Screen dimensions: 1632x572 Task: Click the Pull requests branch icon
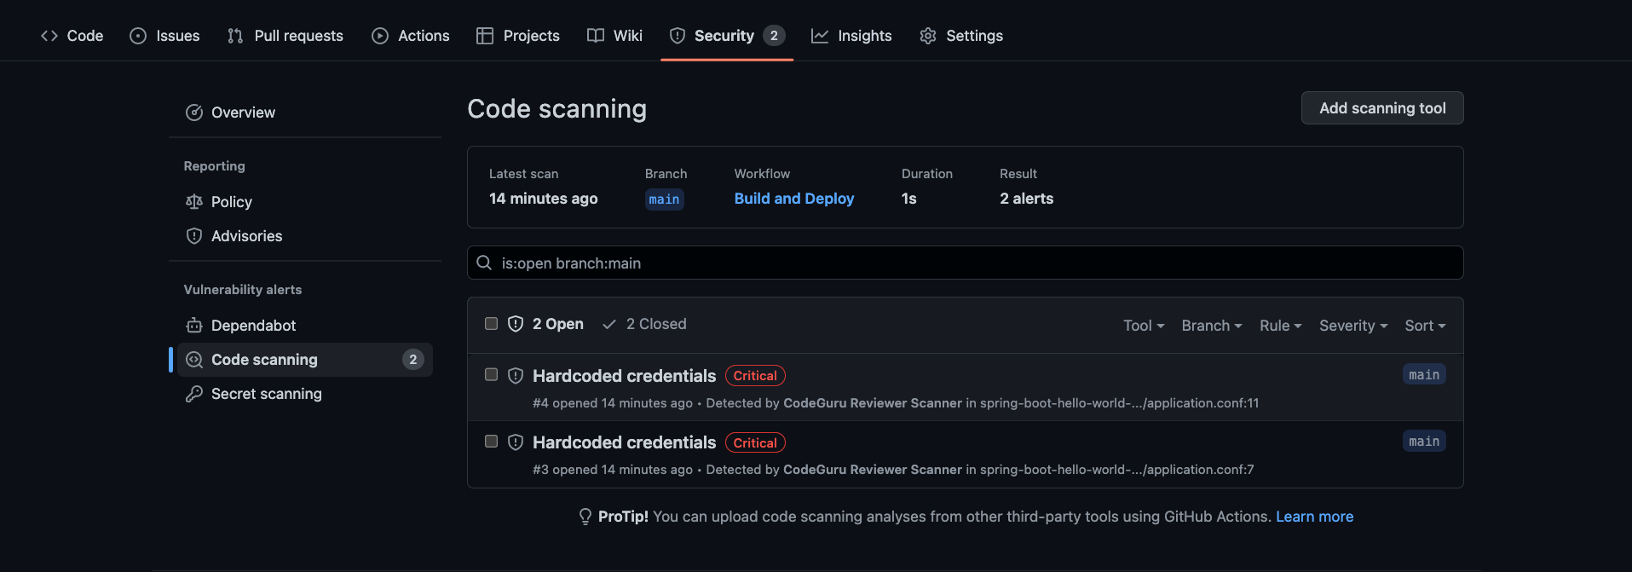pyautogui.click(x=235, y=36)
